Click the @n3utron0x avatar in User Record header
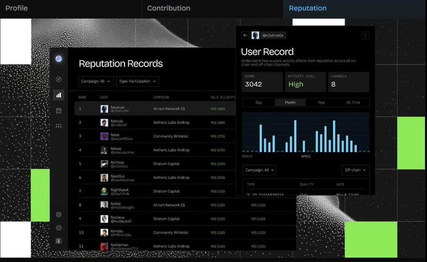 (x=255, y=35)
